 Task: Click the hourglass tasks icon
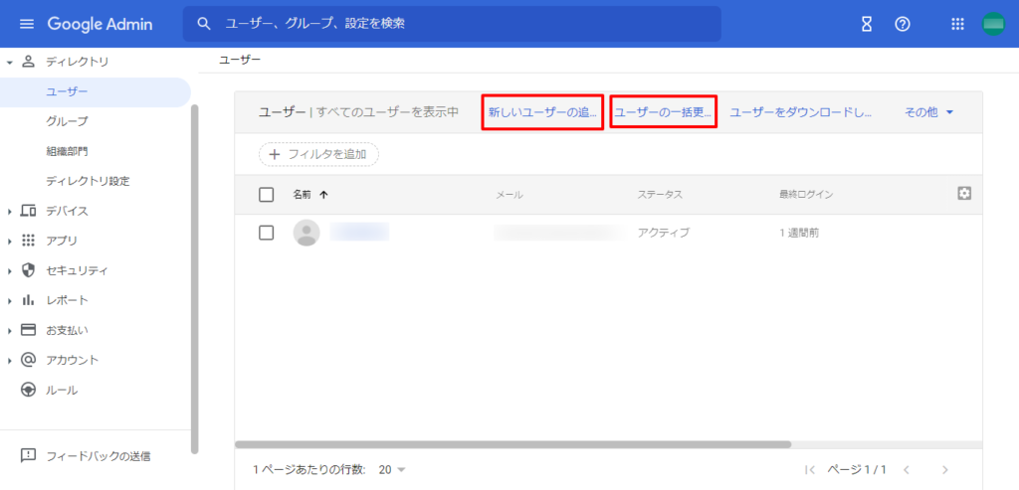[x=867, y=24]
